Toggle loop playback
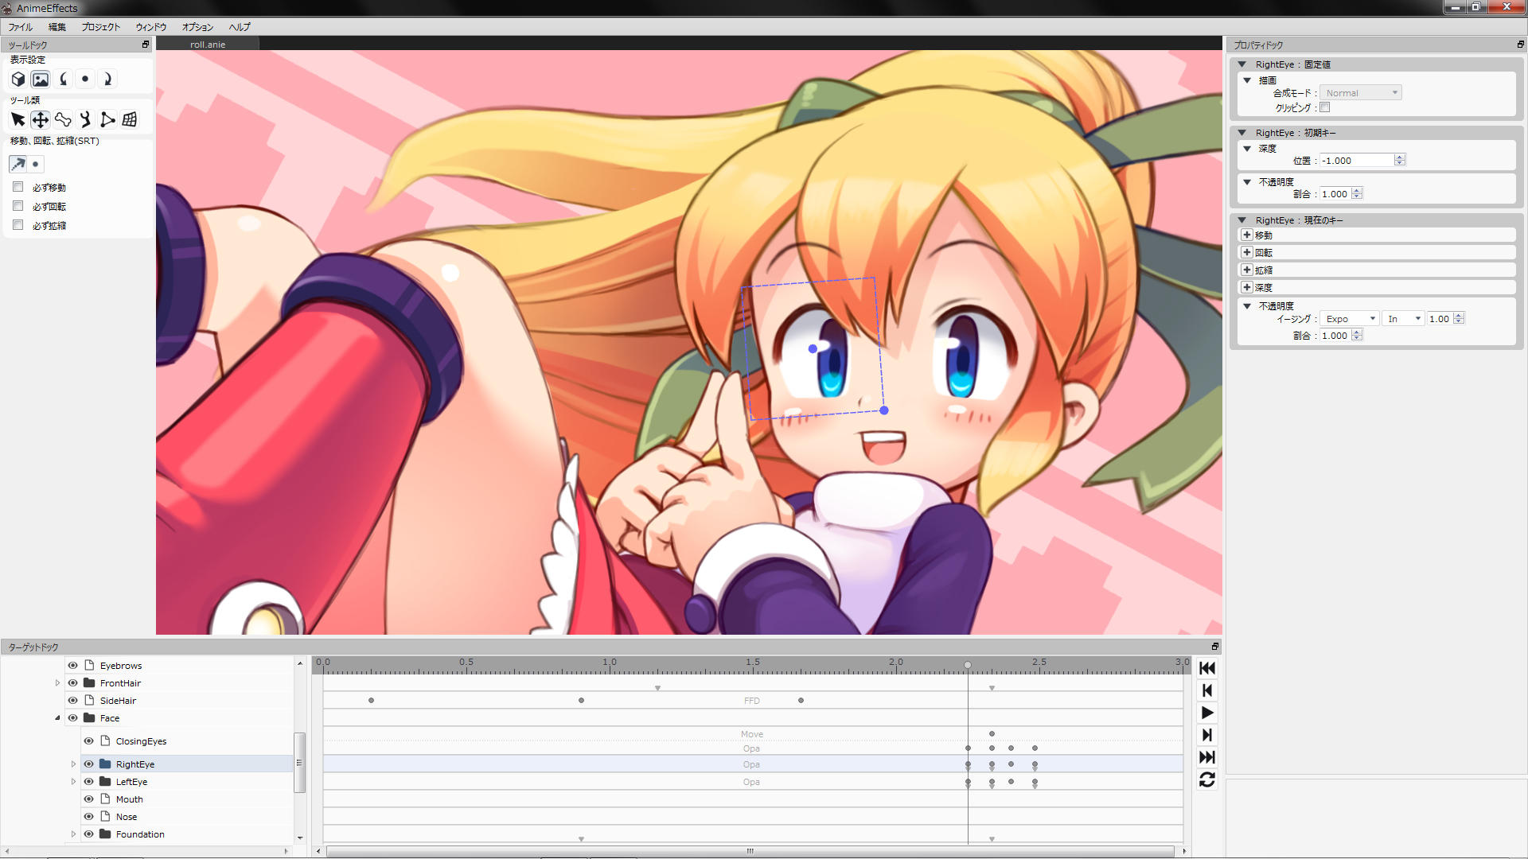1528x859 pixels. click(1206, 779)
